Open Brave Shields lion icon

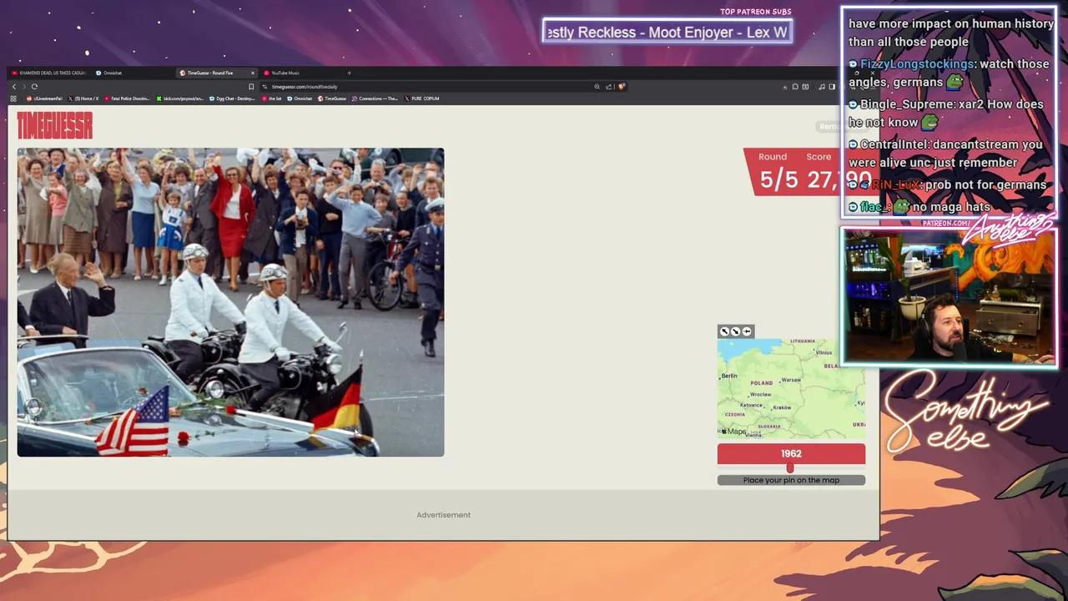(x=622, y=87)
